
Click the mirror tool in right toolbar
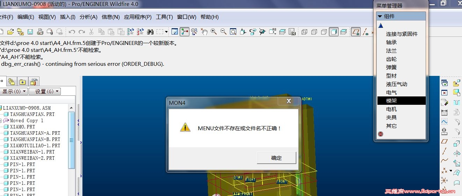(x=456, y=153)
